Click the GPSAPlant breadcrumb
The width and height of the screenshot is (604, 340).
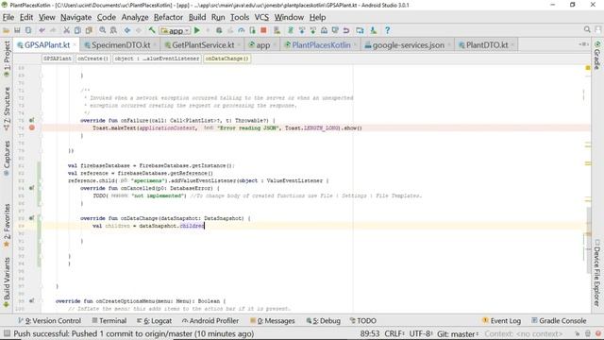pyautogui.click(x=57, y=59)
